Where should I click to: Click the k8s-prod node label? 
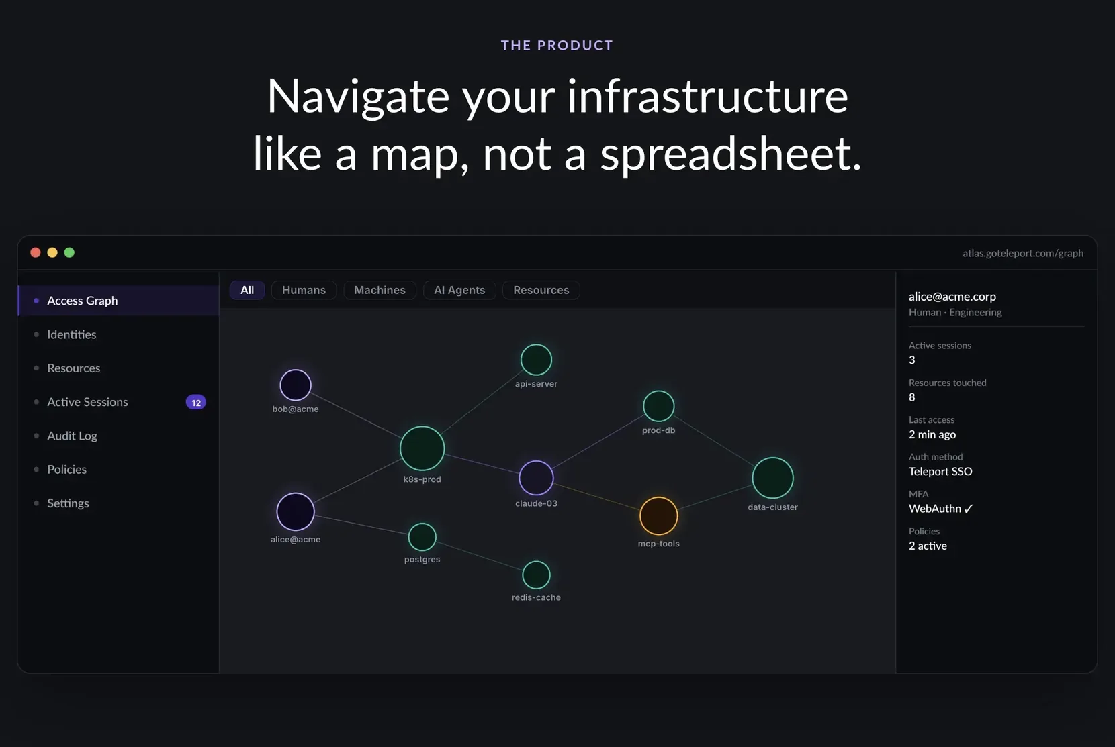(422, 479)
